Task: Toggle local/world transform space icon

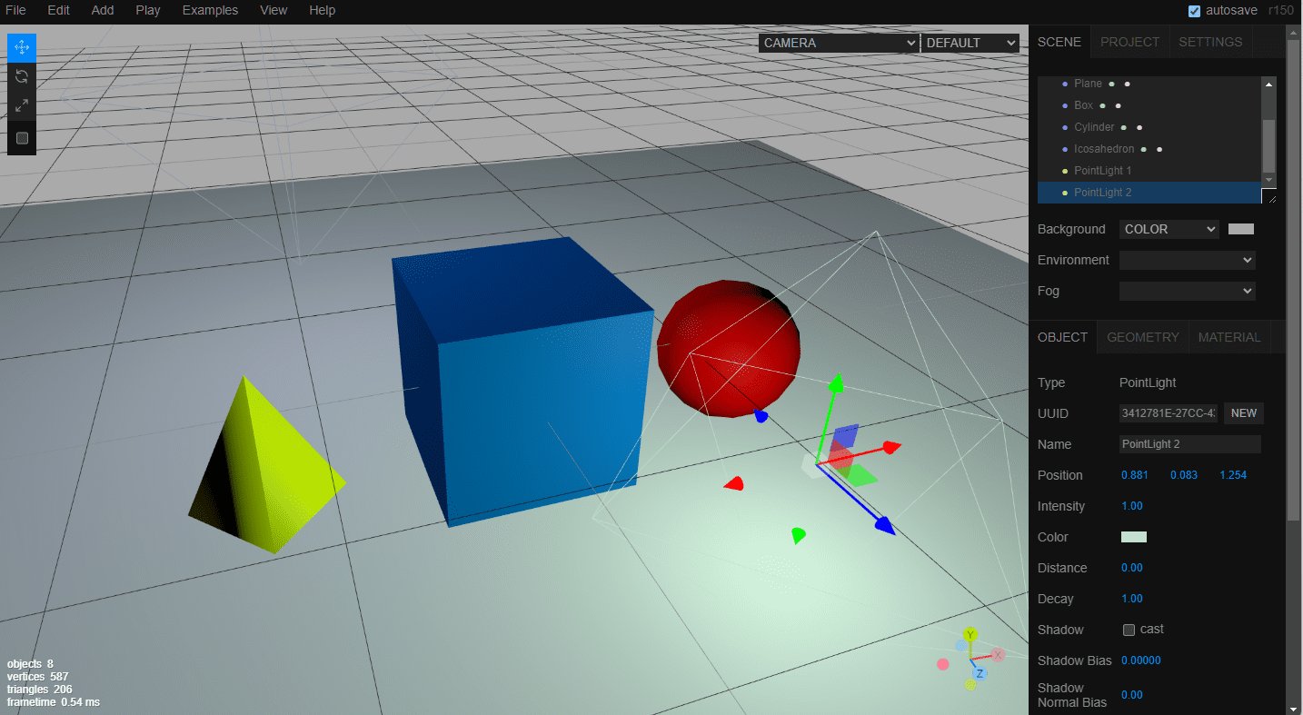Action: click(x=20, y=138)
